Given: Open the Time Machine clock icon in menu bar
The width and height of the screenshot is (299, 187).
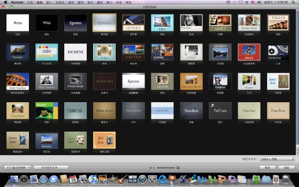Looking at the screenshot, I should click(228, 2).
